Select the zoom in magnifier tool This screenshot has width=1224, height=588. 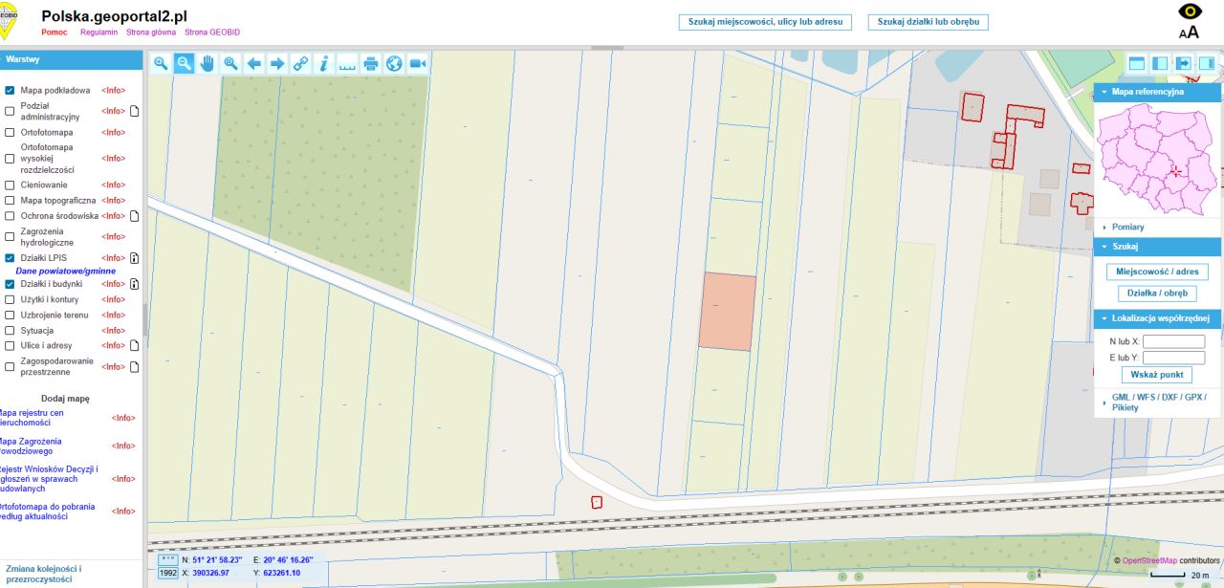tap(161, 63)
